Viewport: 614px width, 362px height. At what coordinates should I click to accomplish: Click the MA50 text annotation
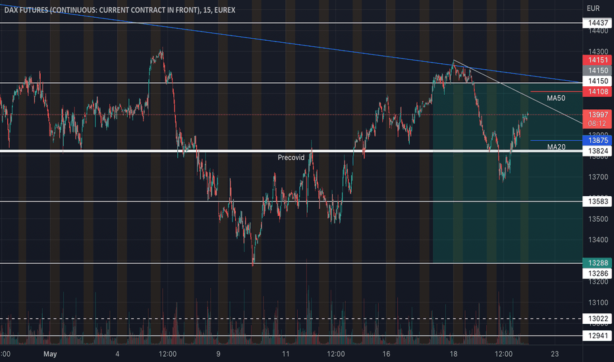(556, 98)
